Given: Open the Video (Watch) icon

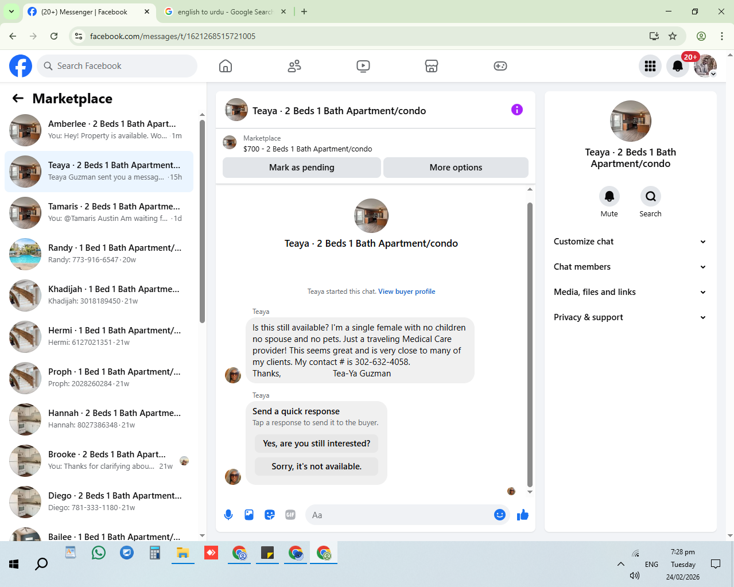Looking at the screenshot, I should click(363, 66).
